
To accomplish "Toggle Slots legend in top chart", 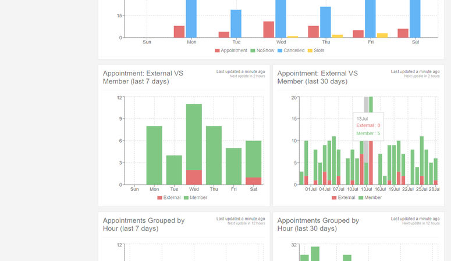I will (316, 50).
